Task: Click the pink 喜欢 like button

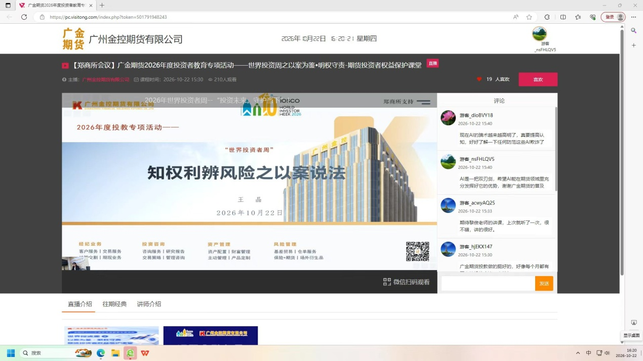Action: click(x=538, y=79)
